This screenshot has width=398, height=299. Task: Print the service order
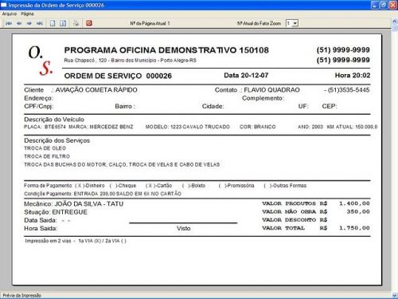76,23
